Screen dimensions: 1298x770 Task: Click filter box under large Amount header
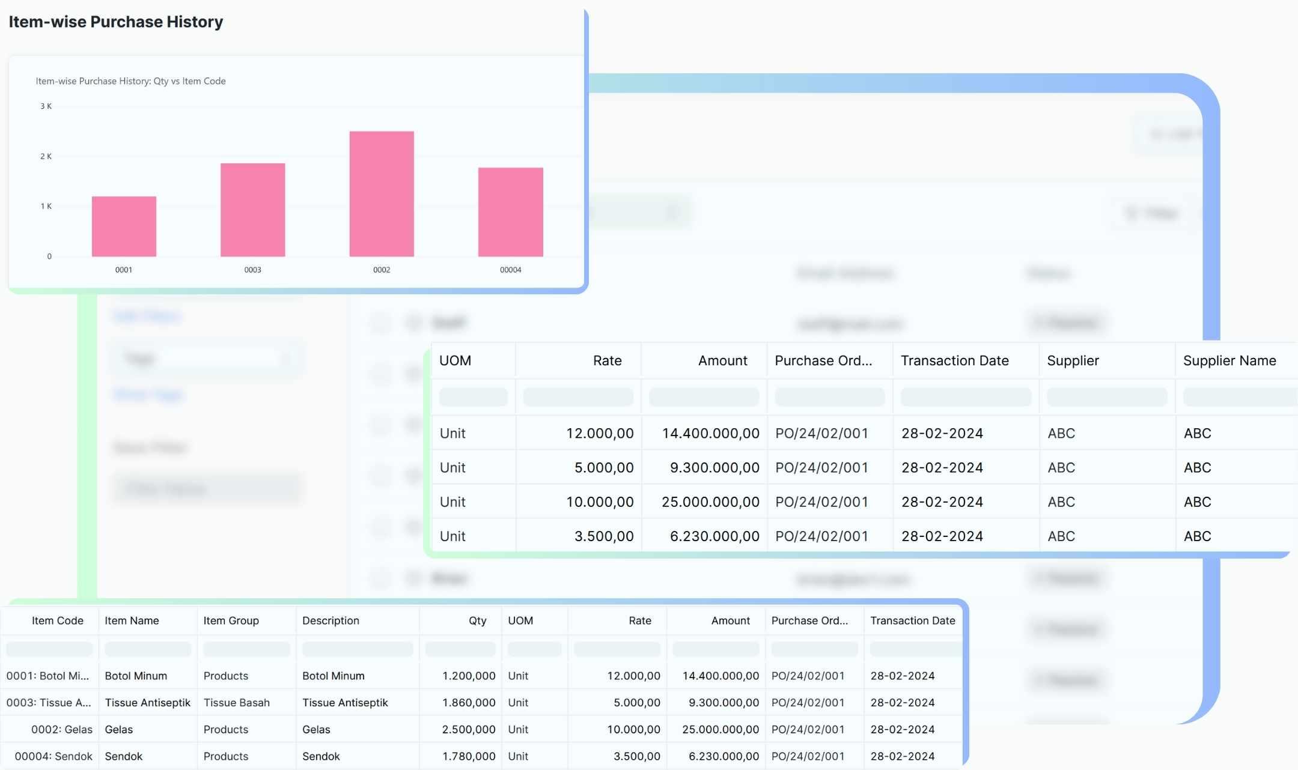[x=703, y=396]
